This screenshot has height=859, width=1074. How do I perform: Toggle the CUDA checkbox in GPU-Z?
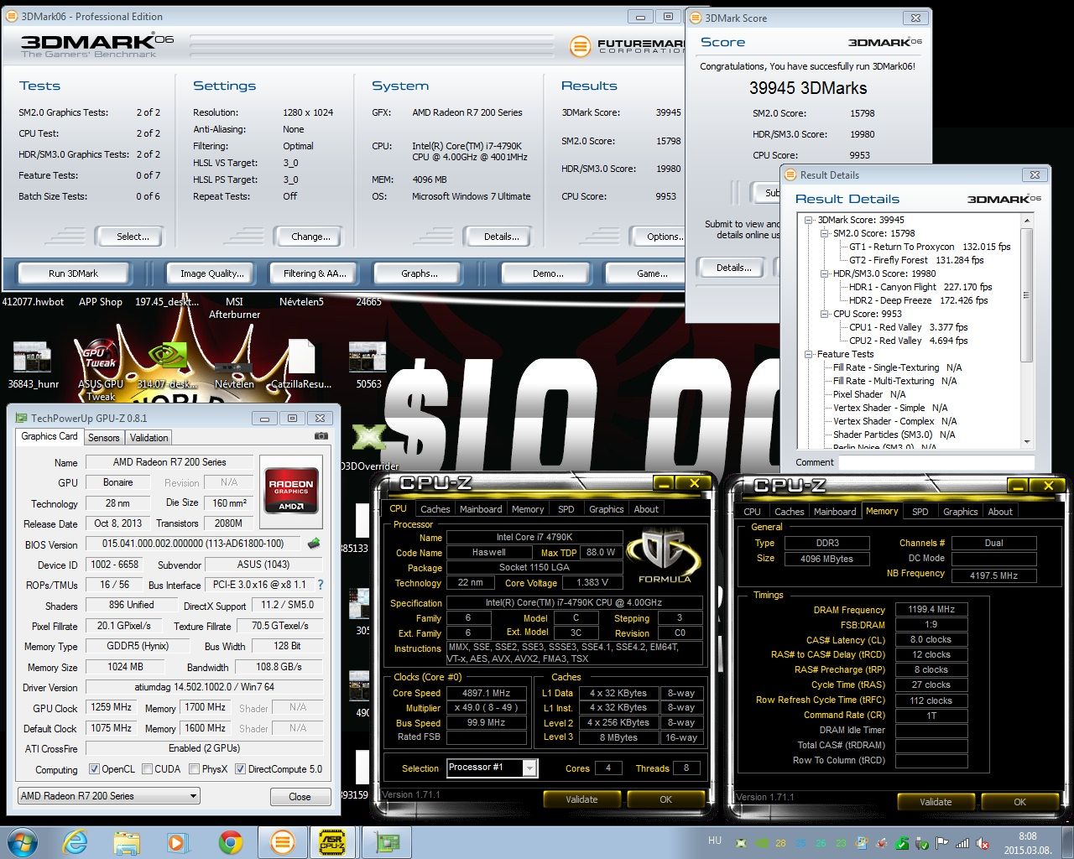pos(147,769)
